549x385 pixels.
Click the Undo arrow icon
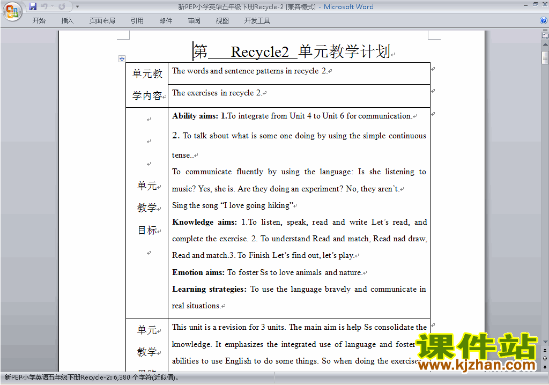(x=44, y=6)
